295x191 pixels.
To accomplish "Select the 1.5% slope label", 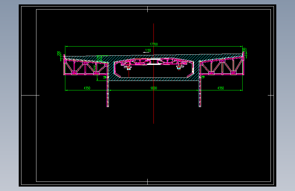I will (148, 50).
